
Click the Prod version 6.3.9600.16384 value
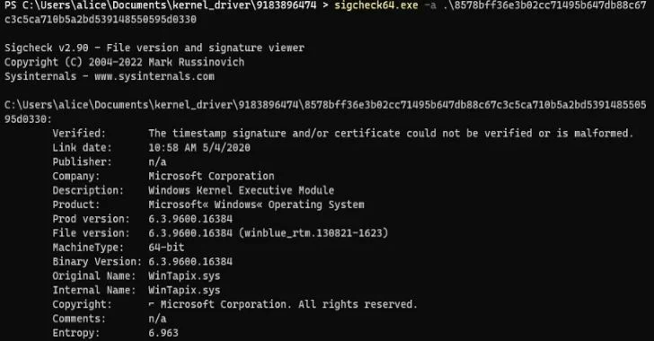[190, 219]
